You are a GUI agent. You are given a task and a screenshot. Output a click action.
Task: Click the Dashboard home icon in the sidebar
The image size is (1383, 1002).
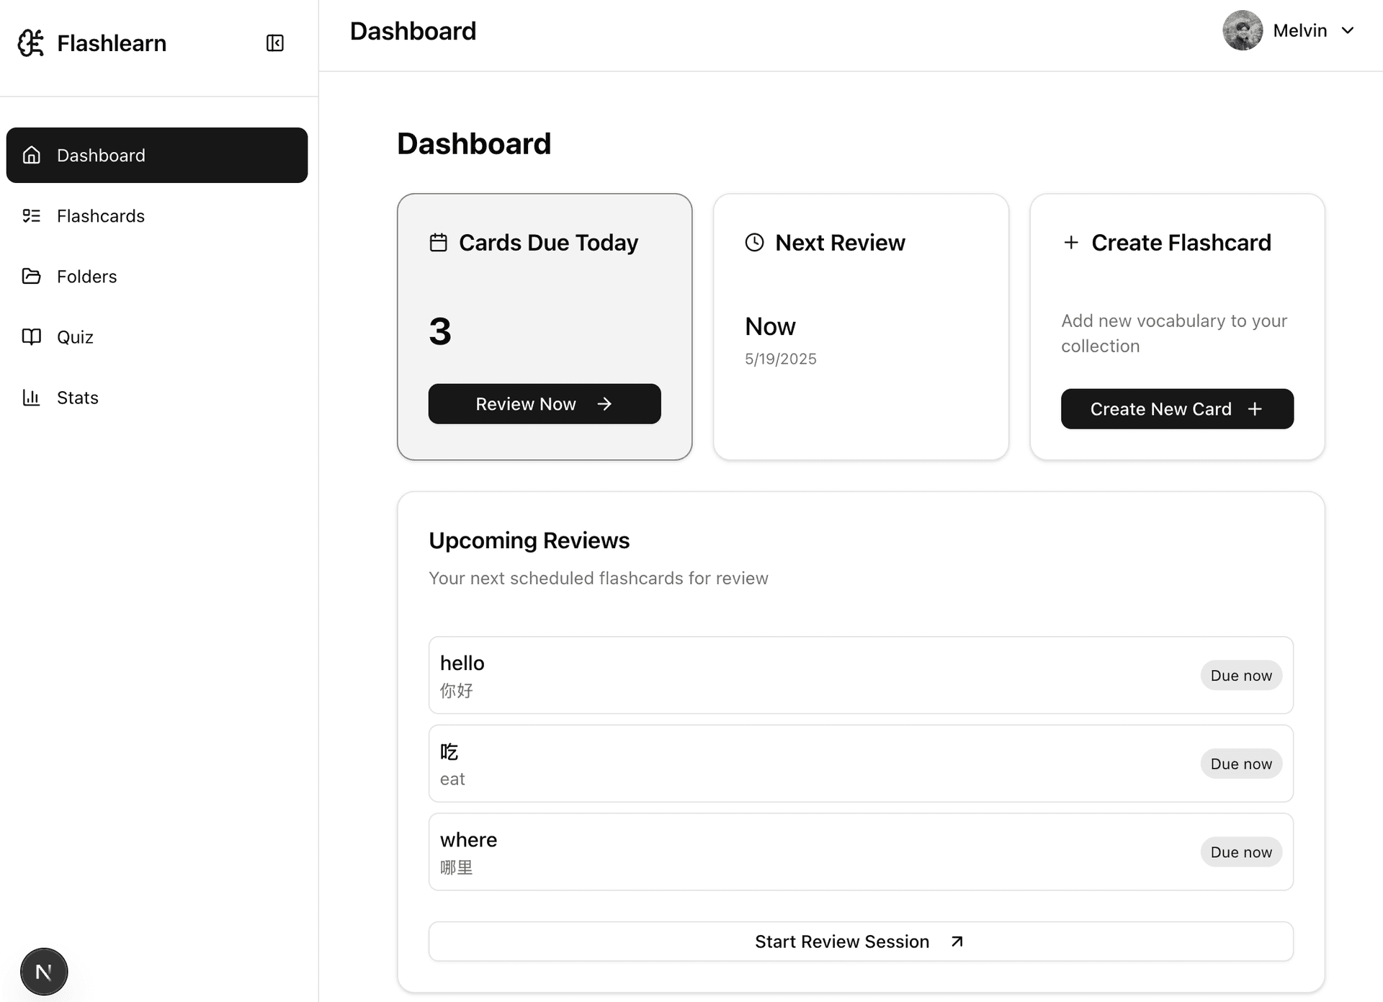32,155
